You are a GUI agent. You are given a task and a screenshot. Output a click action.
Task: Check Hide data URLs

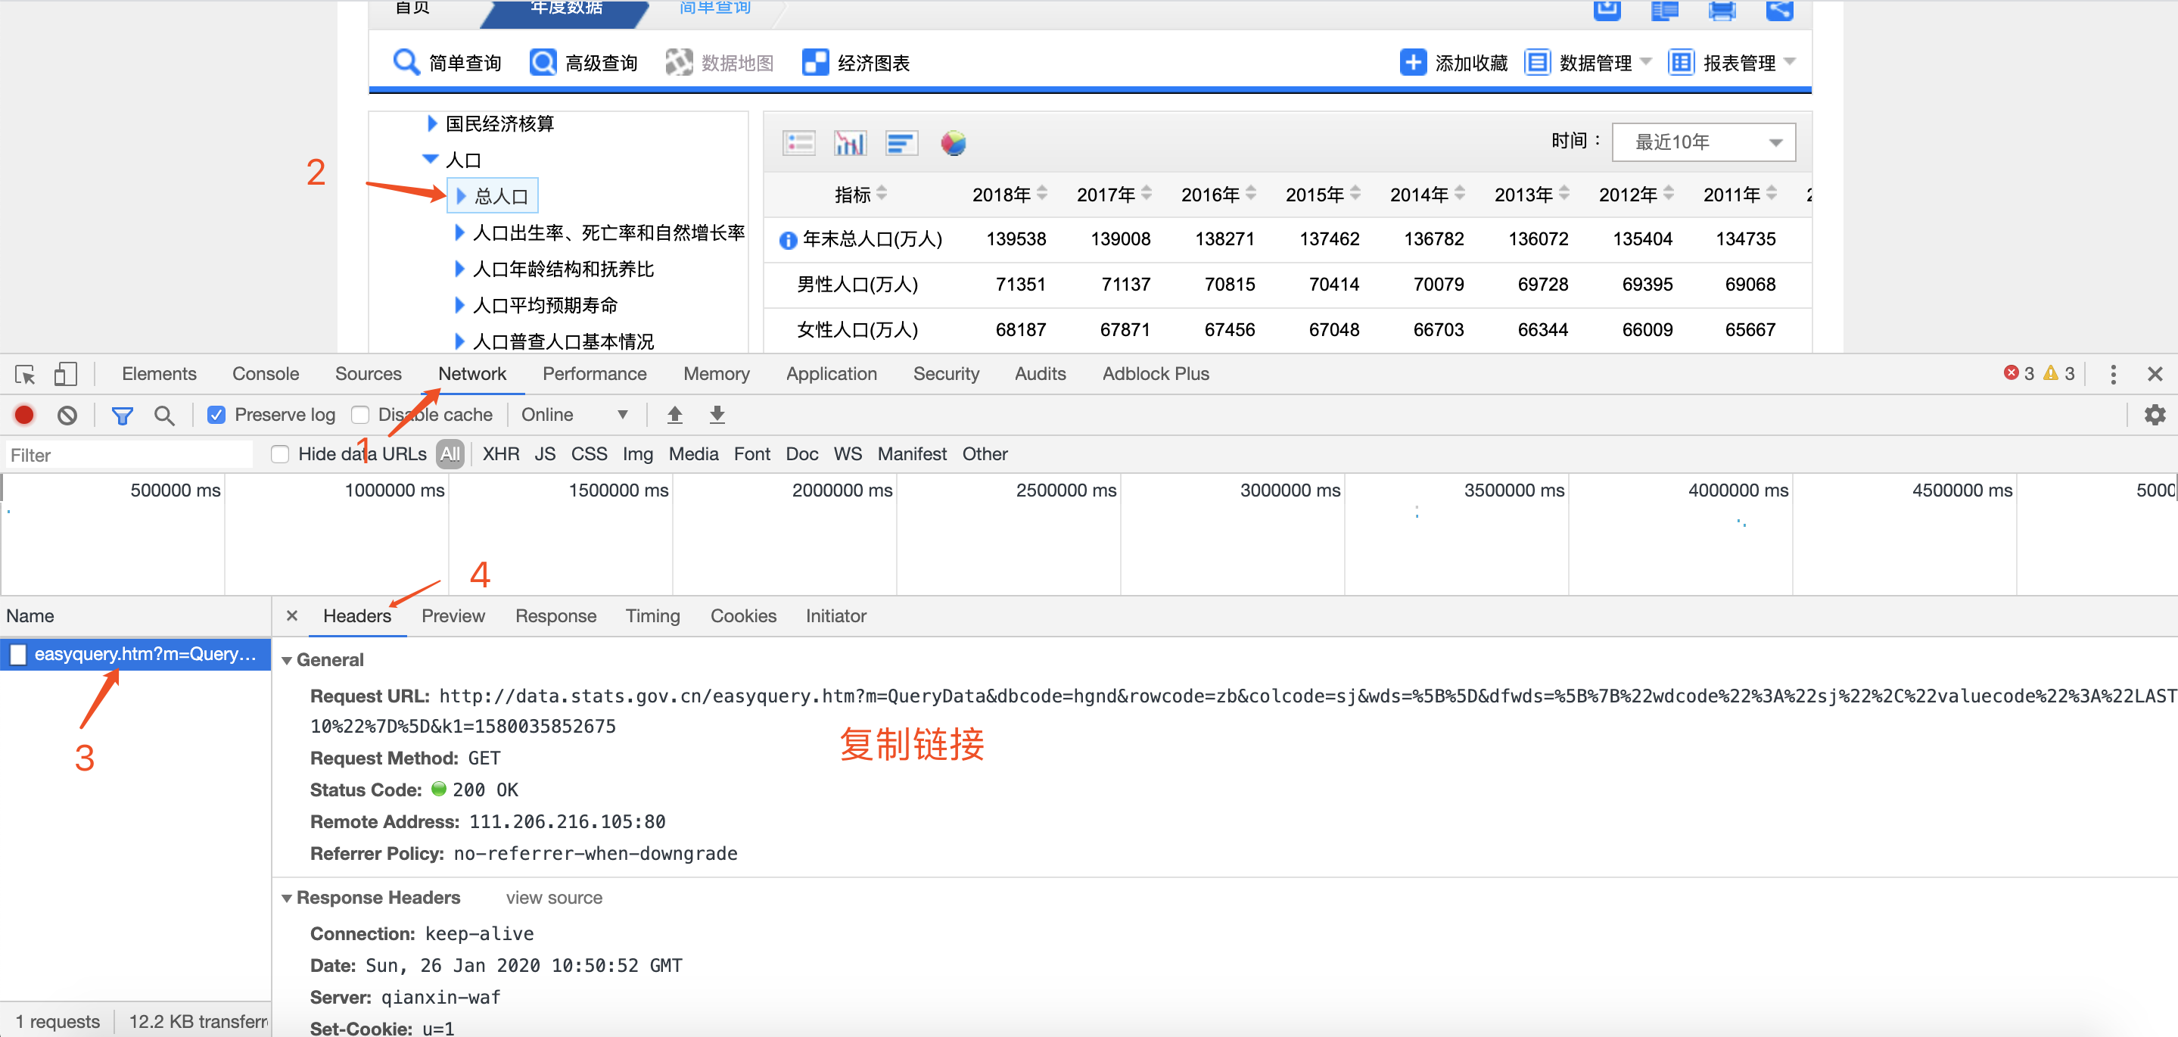click(279, 454)
